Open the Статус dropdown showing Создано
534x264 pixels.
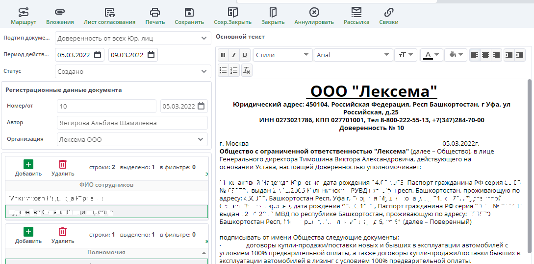click(132, 71)
